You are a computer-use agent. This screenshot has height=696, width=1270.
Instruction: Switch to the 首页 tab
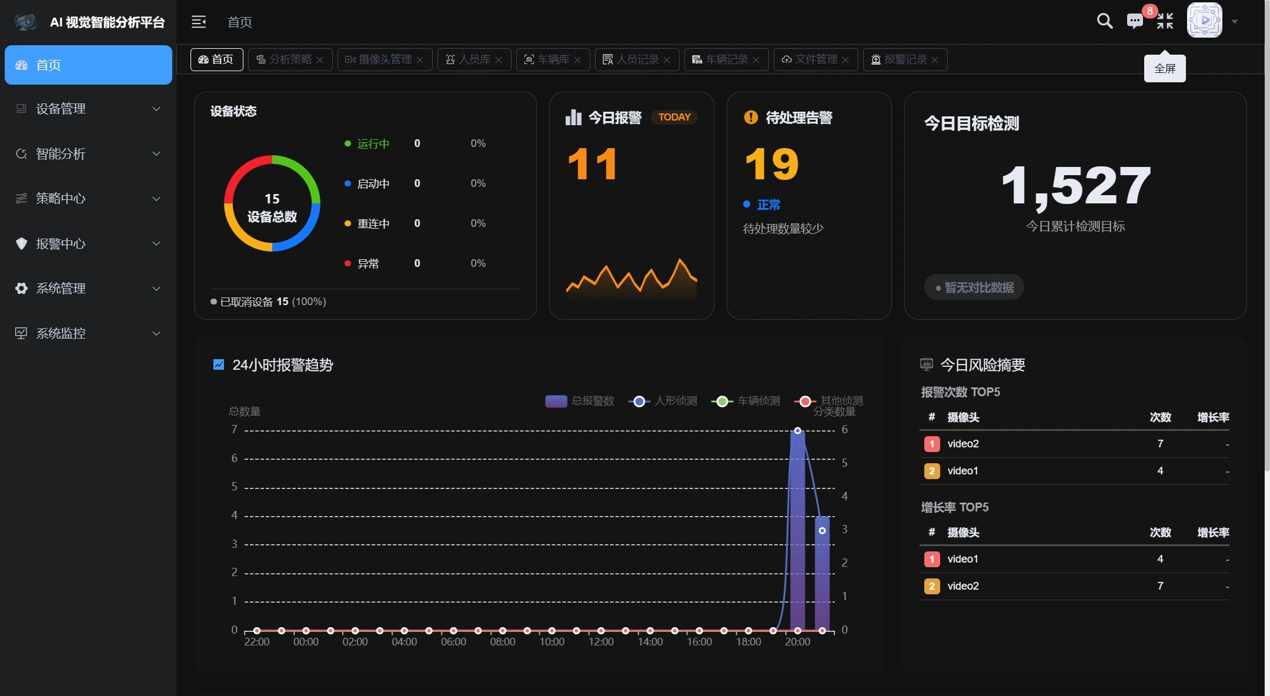[216, 59]
